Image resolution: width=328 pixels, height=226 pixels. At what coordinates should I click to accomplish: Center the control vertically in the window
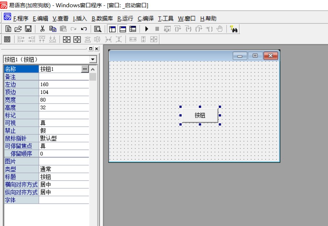coord(77,39)
